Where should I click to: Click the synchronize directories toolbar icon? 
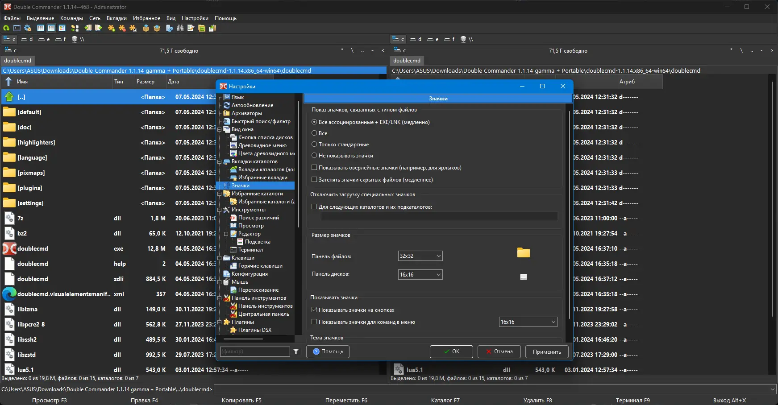coord(75,28)
